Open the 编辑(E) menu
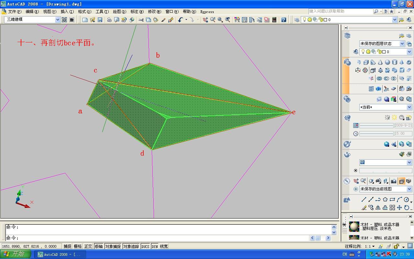The width and height of the screenshot is (414, 259). click(x=32, y=12)
